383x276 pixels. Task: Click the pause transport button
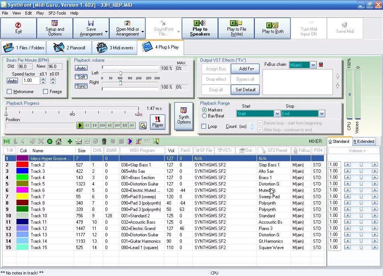pyautogui.click(x=87, y=126)
